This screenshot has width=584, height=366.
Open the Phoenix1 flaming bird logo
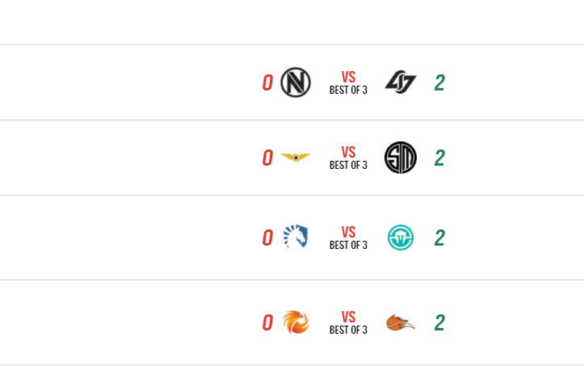tap(296, 322)
